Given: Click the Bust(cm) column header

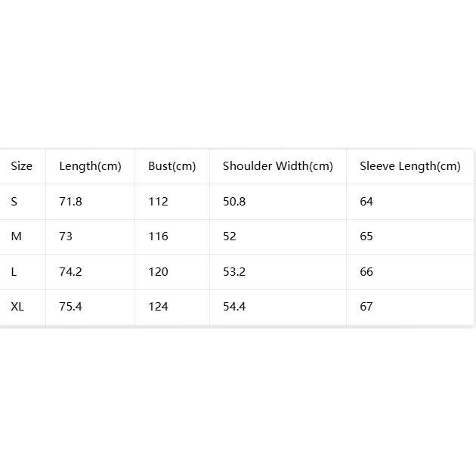Looking at the screenshot, I should tap(172, 166).
